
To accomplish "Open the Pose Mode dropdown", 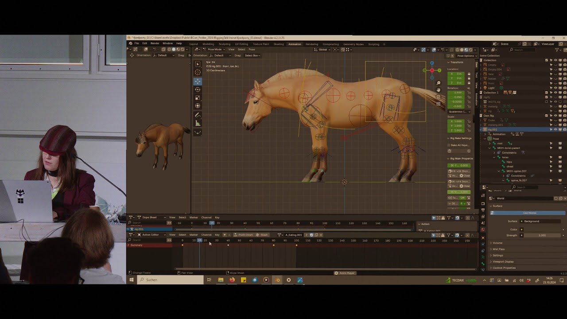I will click(214, 50).
